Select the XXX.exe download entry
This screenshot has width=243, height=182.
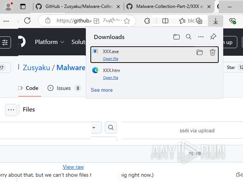pyautogui.click(x=155, y=55)
